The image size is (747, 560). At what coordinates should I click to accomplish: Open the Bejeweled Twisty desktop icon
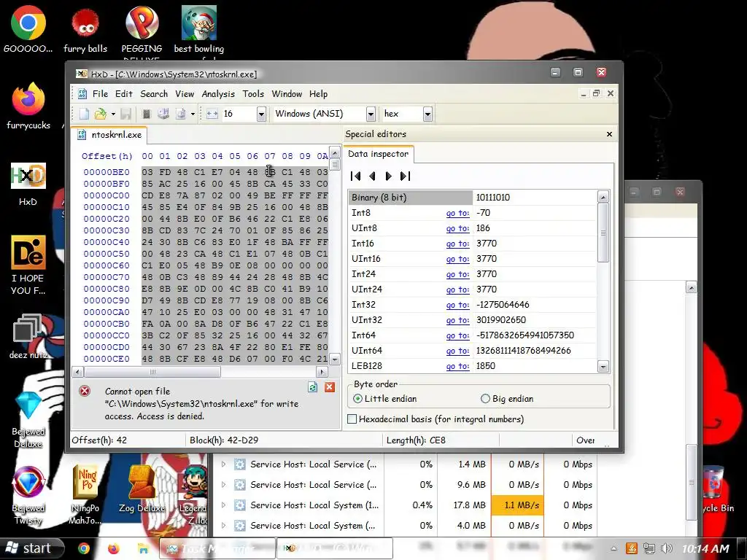[28, 495]
